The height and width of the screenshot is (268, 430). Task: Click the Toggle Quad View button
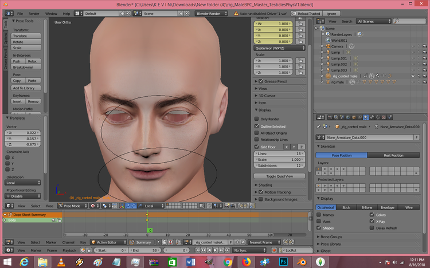[x=279, y=176]
